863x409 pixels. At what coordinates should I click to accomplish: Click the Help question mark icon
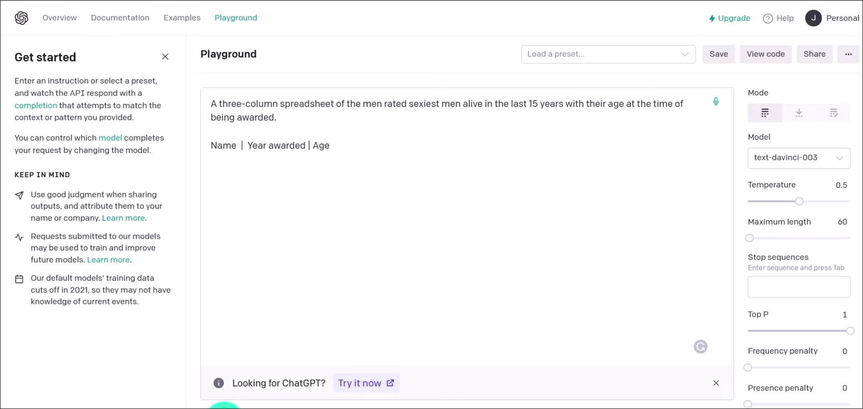768,19
